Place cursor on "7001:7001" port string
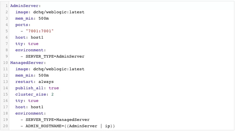This screenshot has height=131, width=235. (x=40, y=31)
